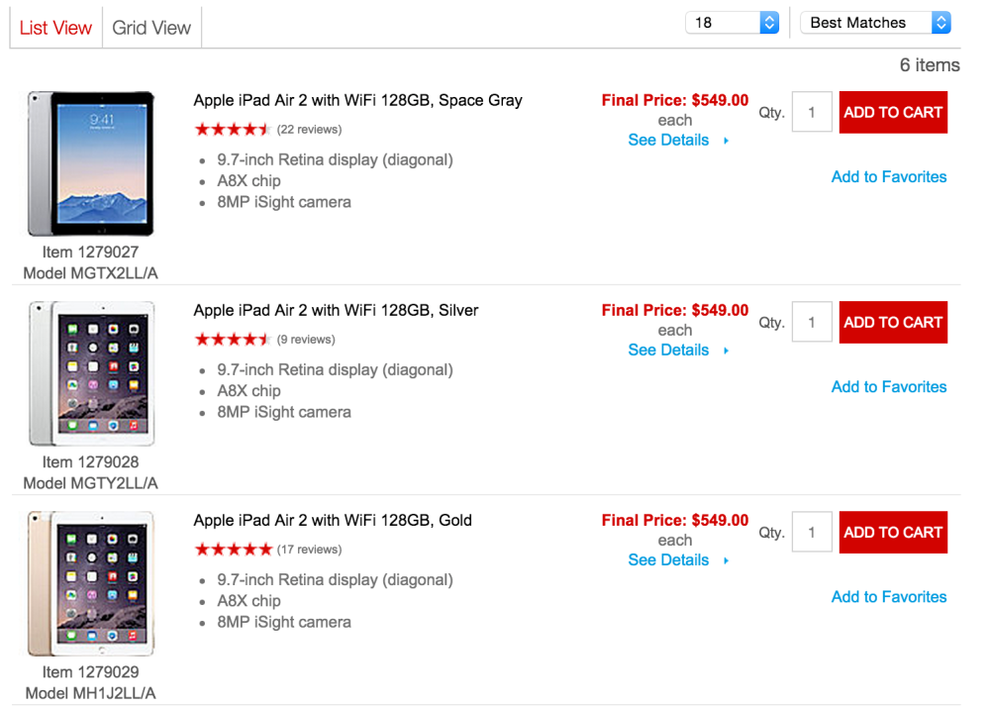Expand See Details for Silver iPad
Image resolution: width=990 pixels, height=708 pixels.
[669, 351]
